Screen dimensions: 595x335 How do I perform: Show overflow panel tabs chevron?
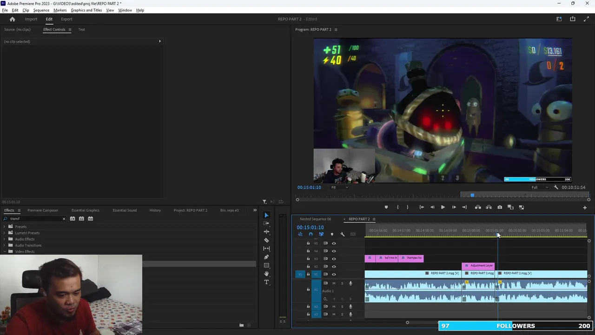255,210
